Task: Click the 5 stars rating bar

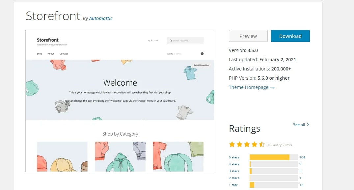Action: click(x=273, y=157)
